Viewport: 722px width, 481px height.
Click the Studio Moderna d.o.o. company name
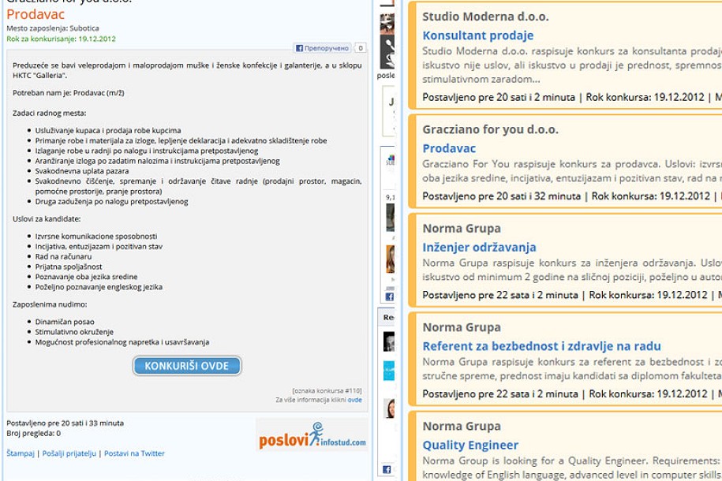point(485,17)
